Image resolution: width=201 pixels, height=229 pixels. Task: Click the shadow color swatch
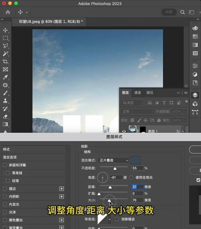tap(135, 160)
